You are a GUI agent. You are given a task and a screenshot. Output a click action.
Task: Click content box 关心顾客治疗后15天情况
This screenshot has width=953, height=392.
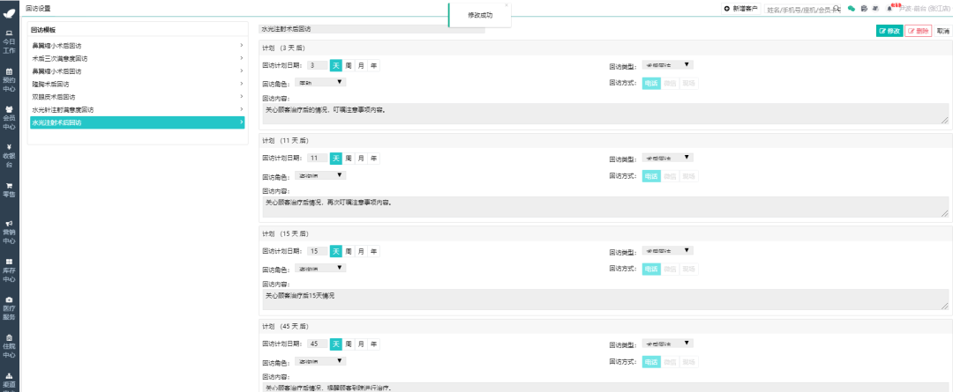604,300
